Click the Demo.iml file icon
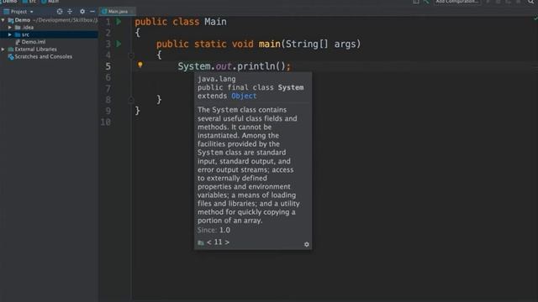This screenshot has height=302, width=538. click(x=18, y=42)
